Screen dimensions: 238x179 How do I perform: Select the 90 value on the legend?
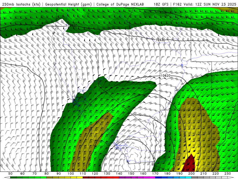tap(59, 174)
